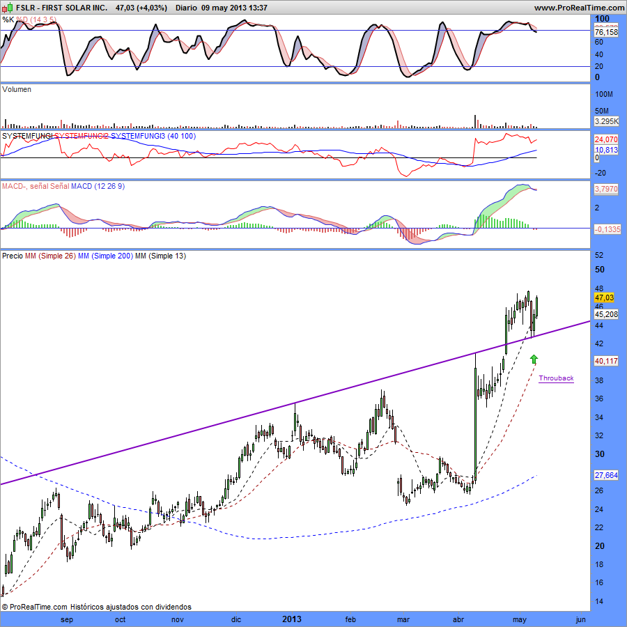Viewport: 627px width, 627px height.
Task: Click the oct month label on time axis
Action: click(x=120, y=619)
